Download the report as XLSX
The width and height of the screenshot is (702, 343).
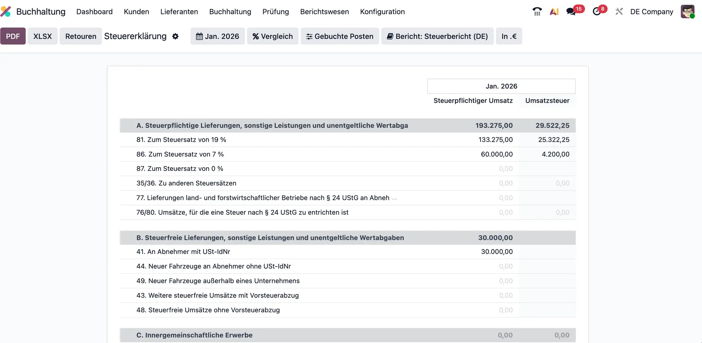(42, 36)
